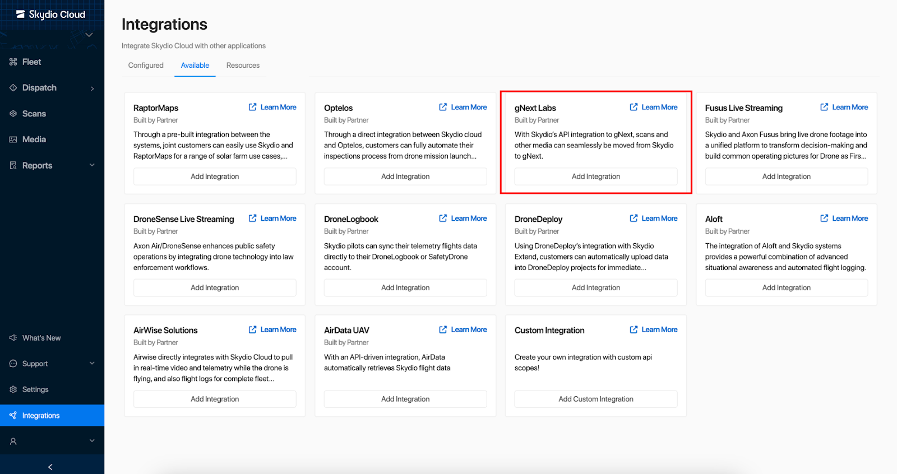Click external link icon on Custom Integration card
This screenshot has width=897, height=474.
point(634,329)
